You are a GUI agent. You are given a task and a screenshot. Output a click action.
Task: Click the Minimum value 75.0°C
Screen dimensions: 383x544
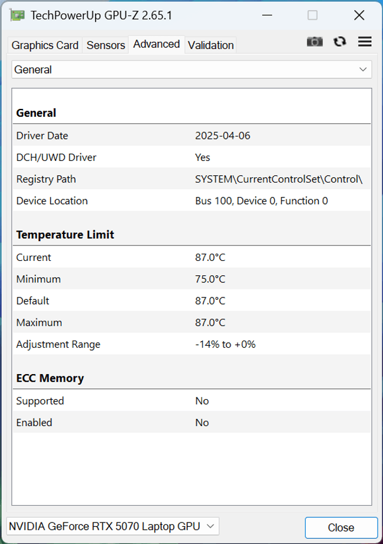(210, 279)
